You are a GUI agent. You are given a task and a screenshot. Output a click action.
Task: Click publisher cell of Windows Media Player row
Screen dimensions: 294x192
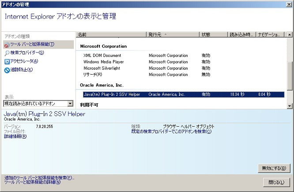(x=168, y=62)
